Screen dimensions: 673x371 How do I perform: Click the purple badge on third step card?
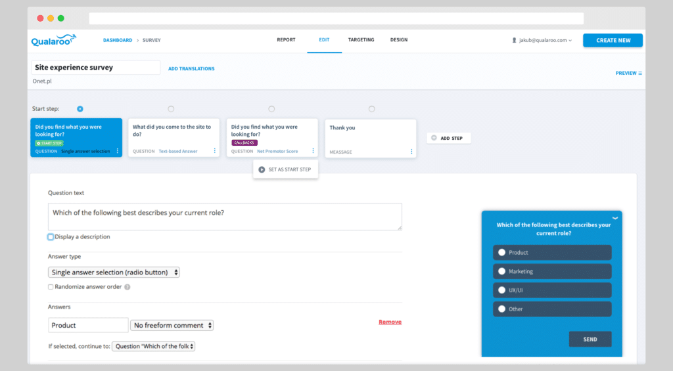pyautogui.click(x=244, y=143)
